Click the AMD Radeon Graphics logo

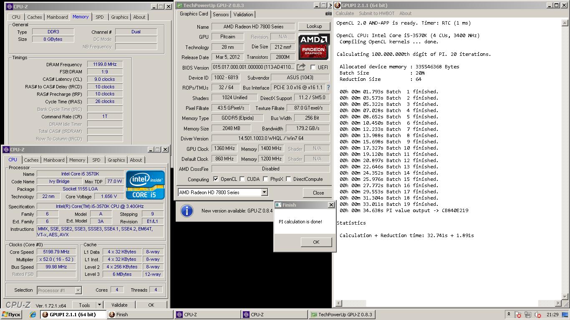click(x=314, y=46)
